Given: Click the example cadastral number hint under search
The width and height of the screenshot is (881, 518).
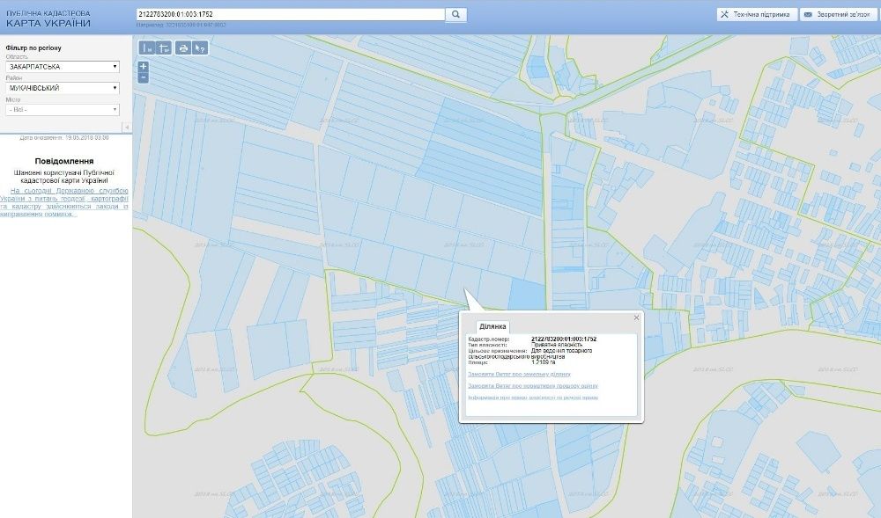Looking at the screenshot, I should click(x=181, y=26).
